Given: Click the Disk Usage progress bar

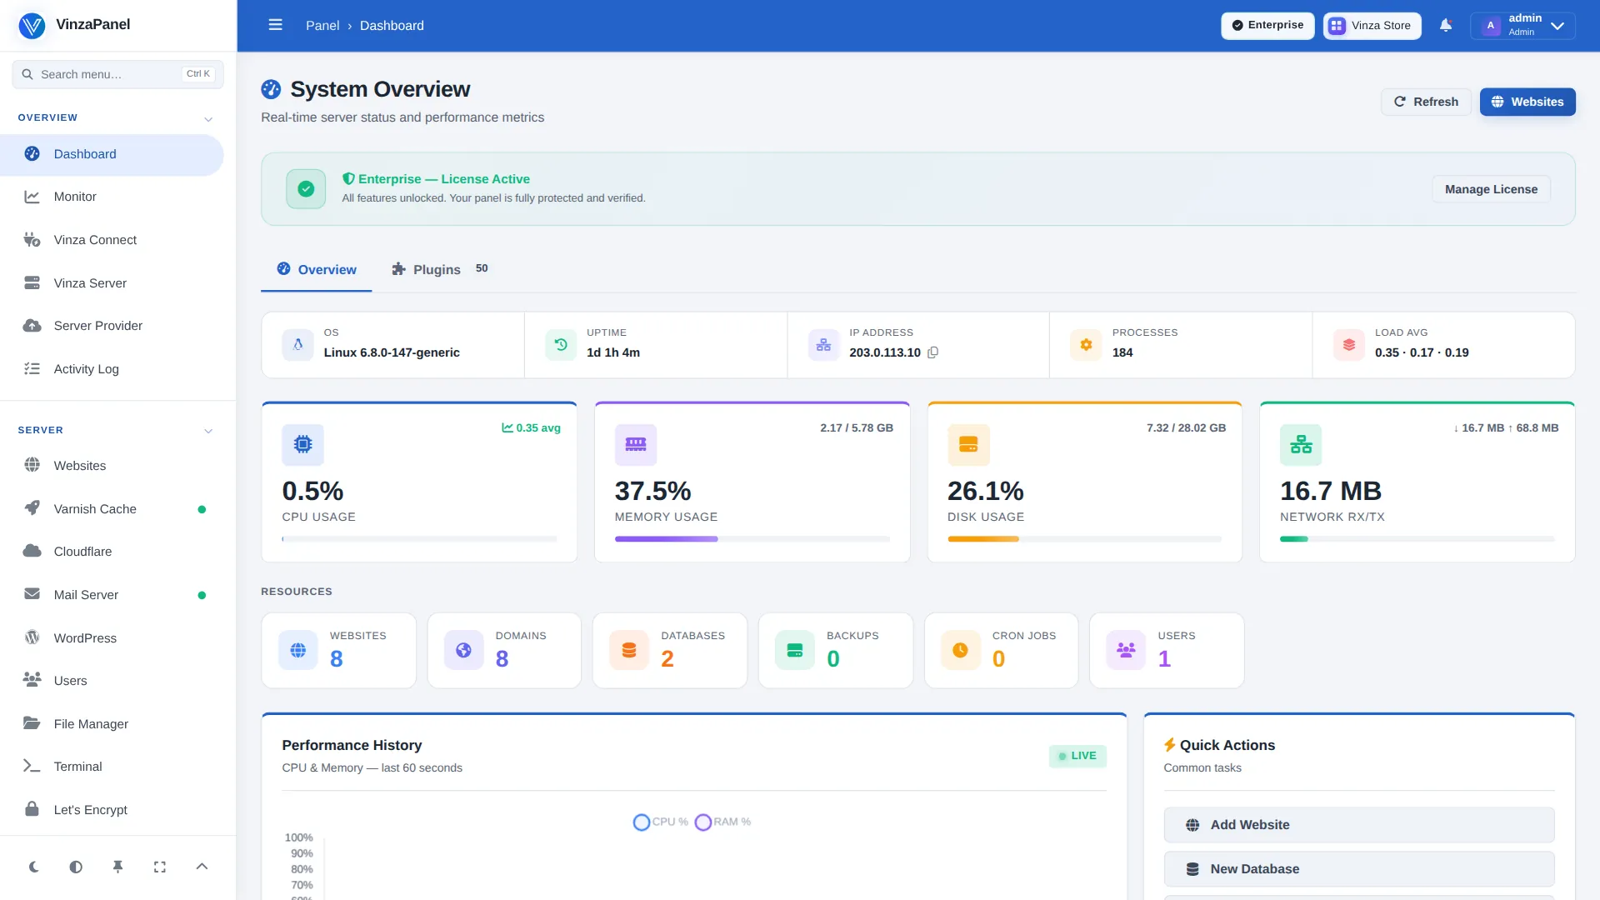Looking at the screenshot, I should 1085,539.
